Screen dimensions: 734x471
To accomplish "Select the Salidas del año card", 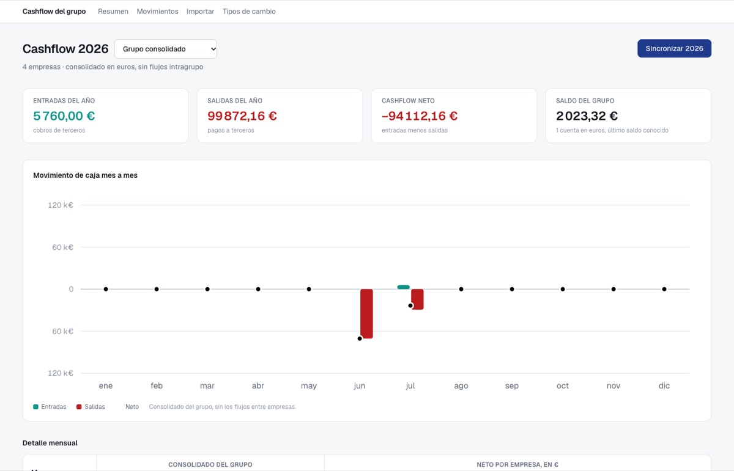I will (x=280, y=115).
